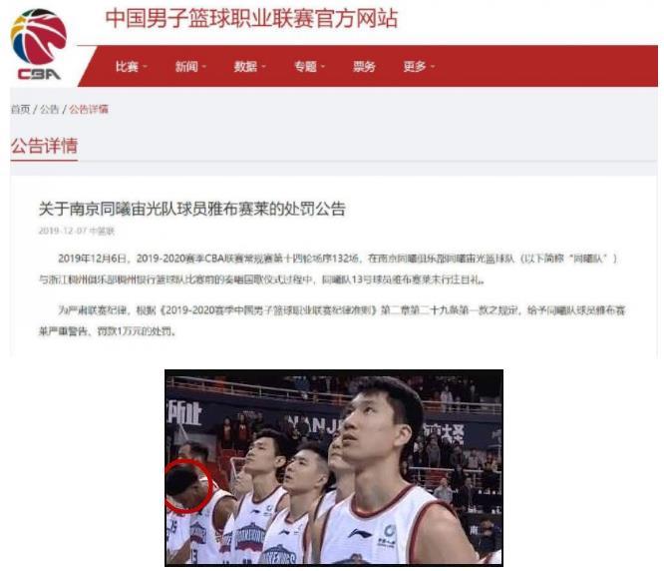The image size is (664, 571).
Task: Expand the 新闻 navigation menu
Action: click(x=191, y=67)
